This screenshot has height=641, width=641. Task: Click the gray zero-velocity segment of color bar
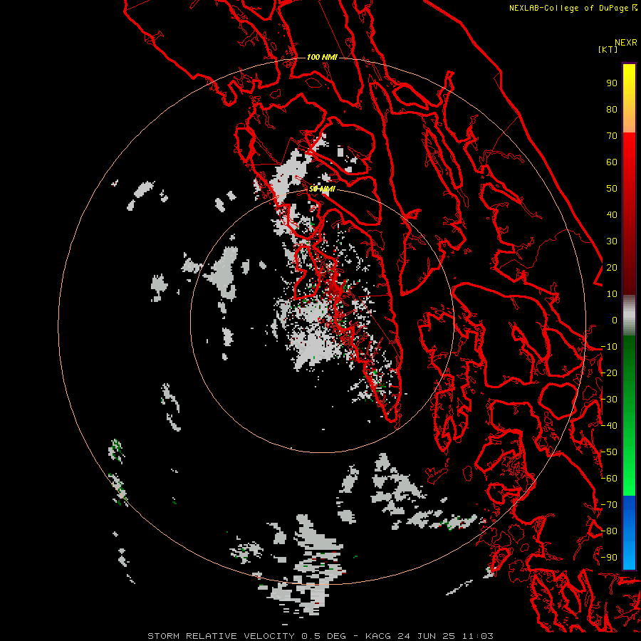click(629, 316)
